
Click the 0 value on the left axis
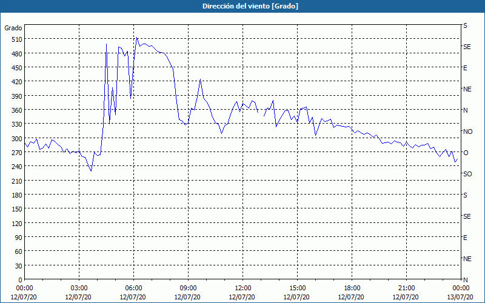[21, 280]
